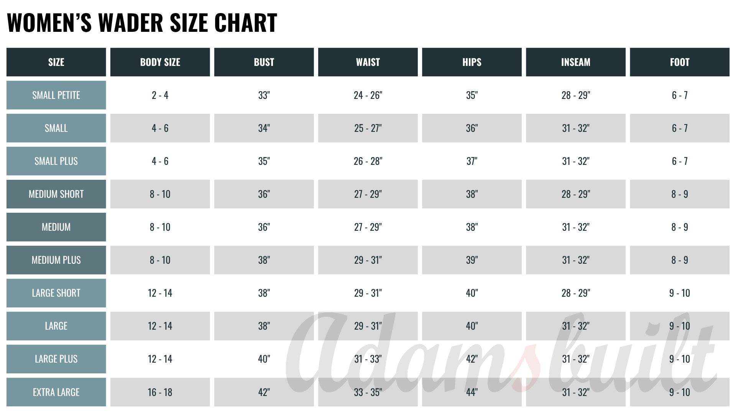Select the LARGE SHORT size label

pyautogui.click(x=56, y=293)
